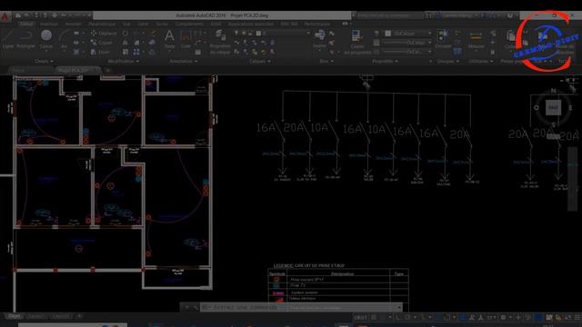Open Propriétés du calque manager
Viewport: 582px width, 327px height.
click(220, 42)
